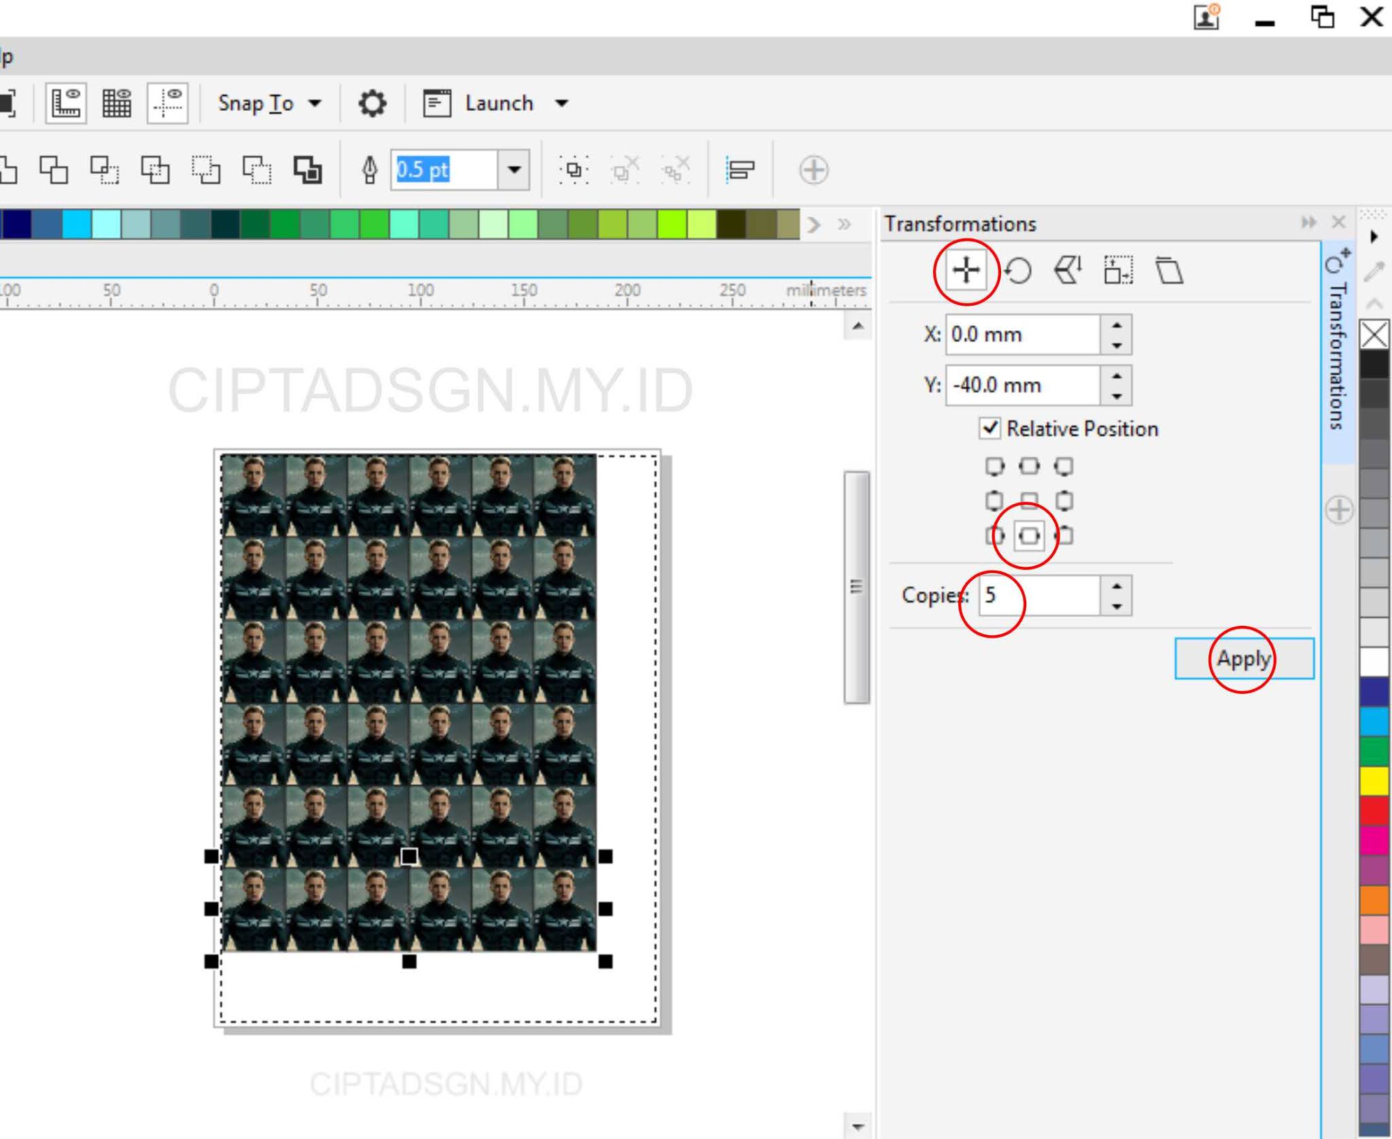Uncheck the Relative Position checkbox
The width and height of the screenshot is (1392, 1139).
989,429
